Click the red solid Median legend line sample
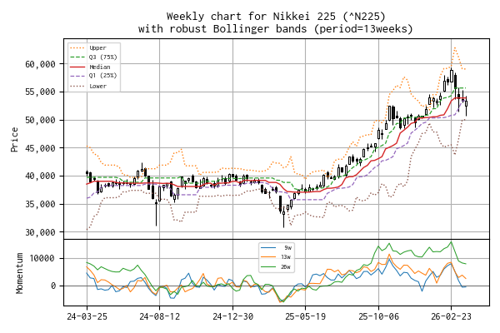This screenshot has width=500, height=333. pyautogui.click(x=77, y=67)
